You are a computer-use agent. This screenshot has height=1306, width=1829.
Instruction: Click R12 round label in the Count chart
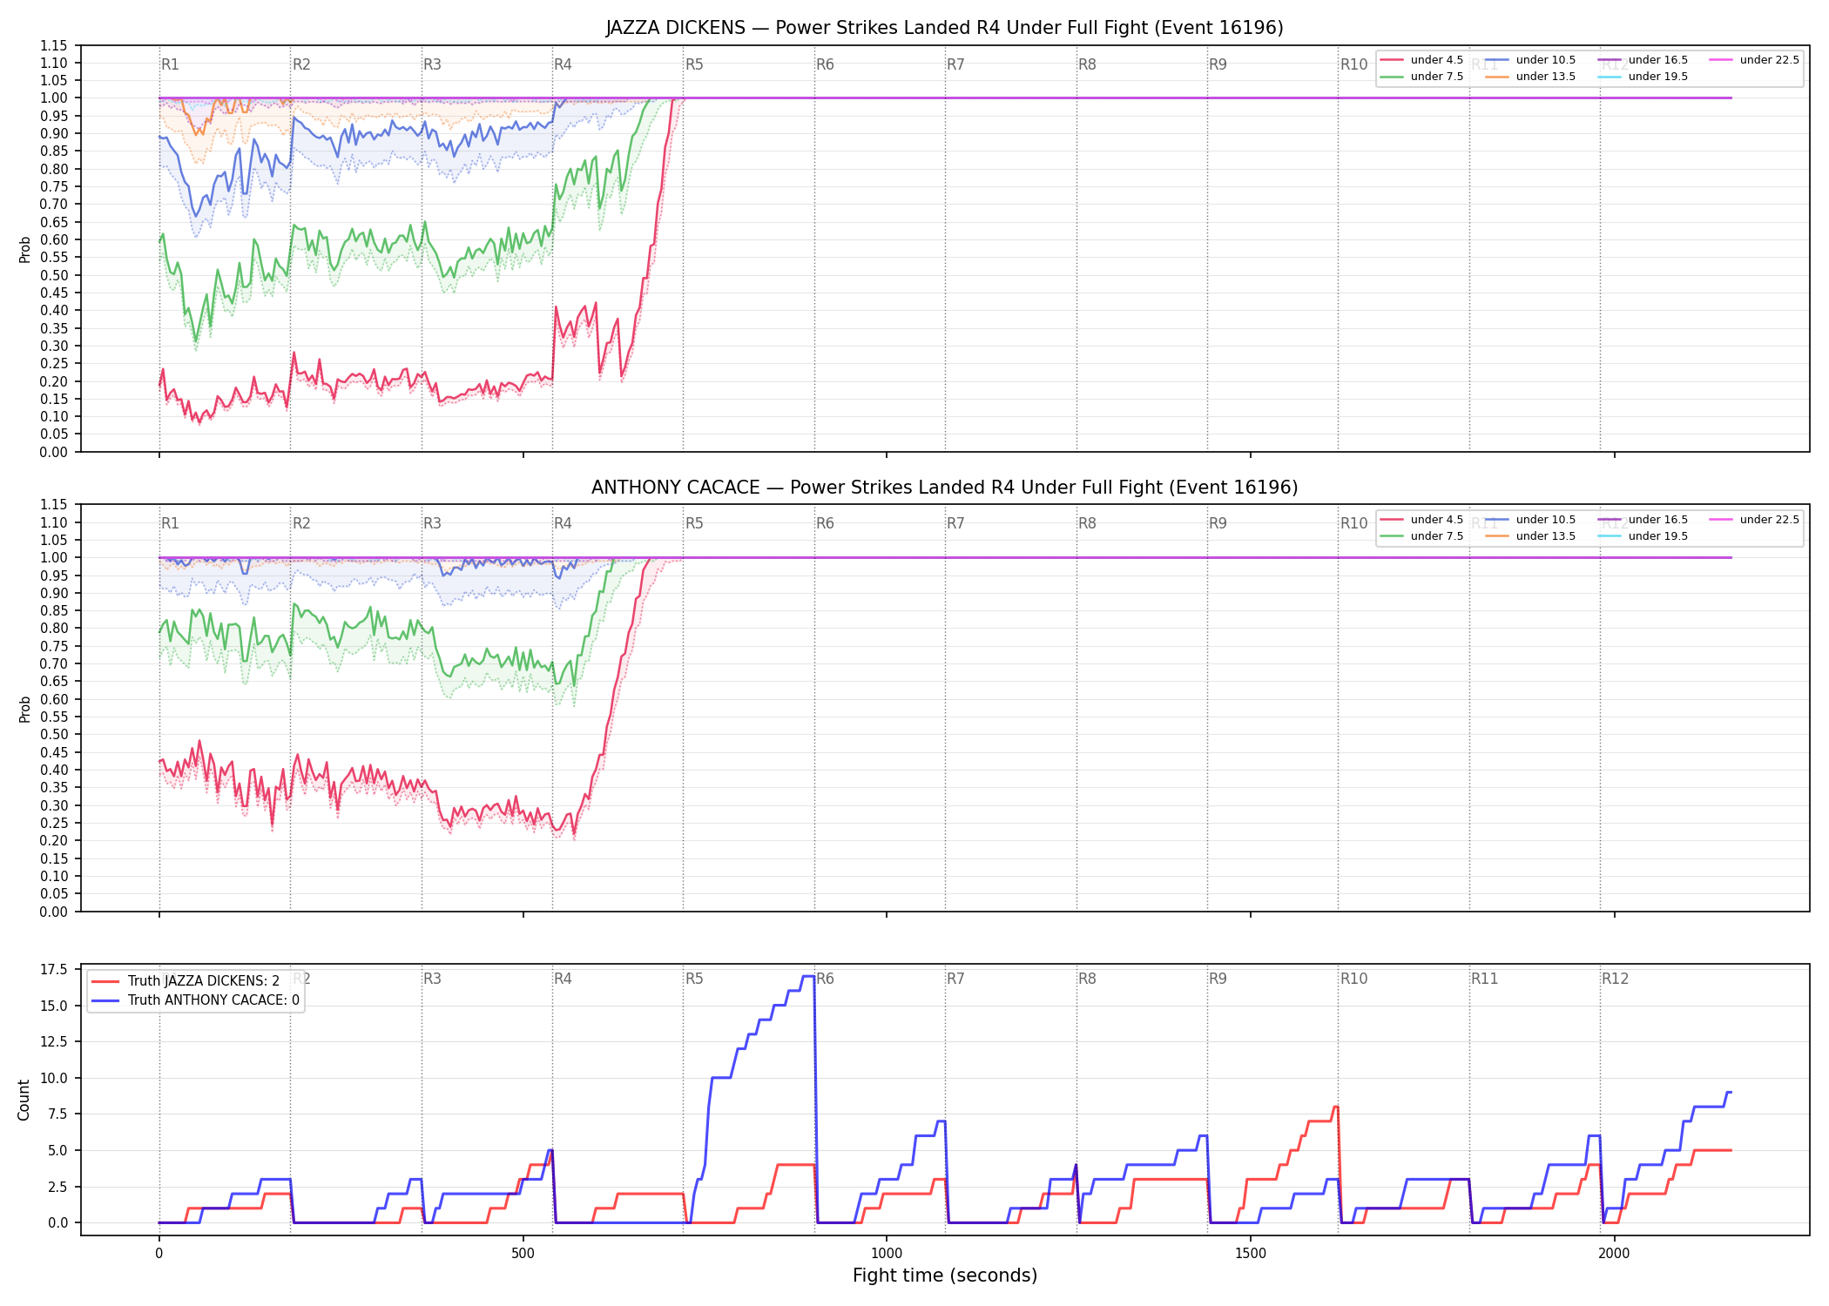point(1615,979)
